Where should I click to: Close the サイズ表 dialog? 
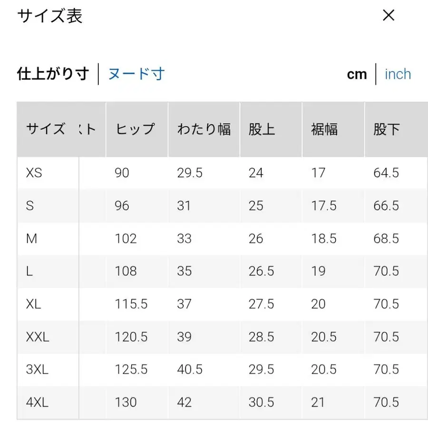pos(389,15)
